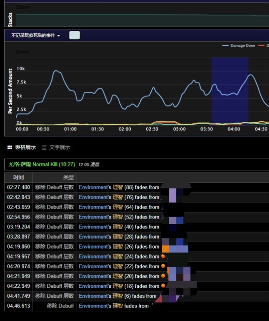Toggle the Damage Done legend series
This screenshot has height=321, width=269.
(x=239, y=46)
